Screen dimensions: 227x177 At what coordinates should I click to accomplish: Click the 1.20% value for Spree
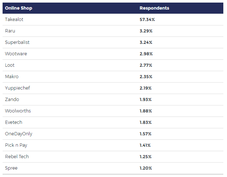click(146, 168)
